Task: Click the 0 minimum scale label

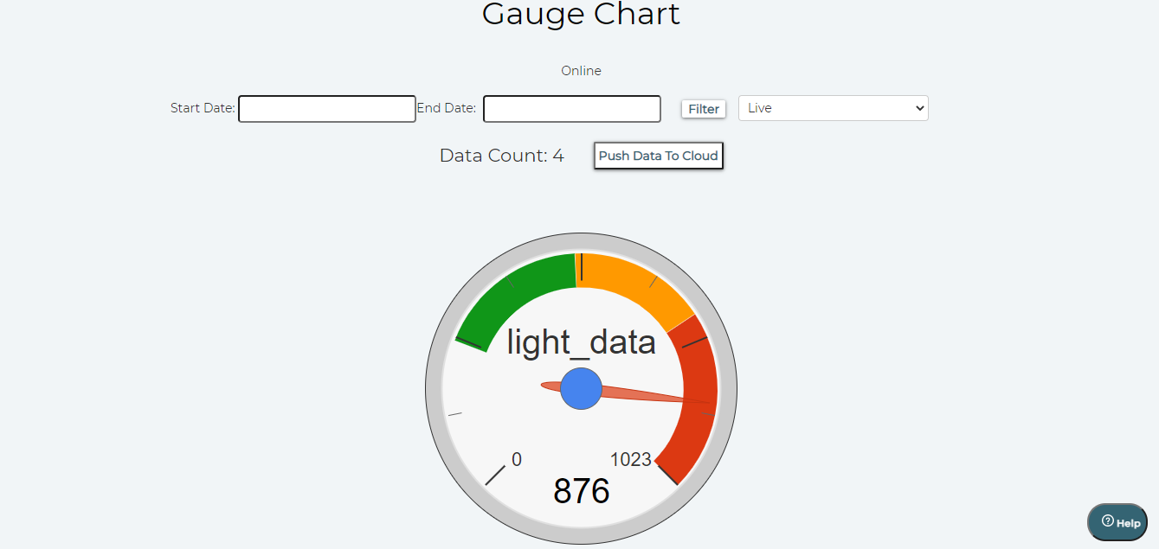Action: (x=517, y=459)
